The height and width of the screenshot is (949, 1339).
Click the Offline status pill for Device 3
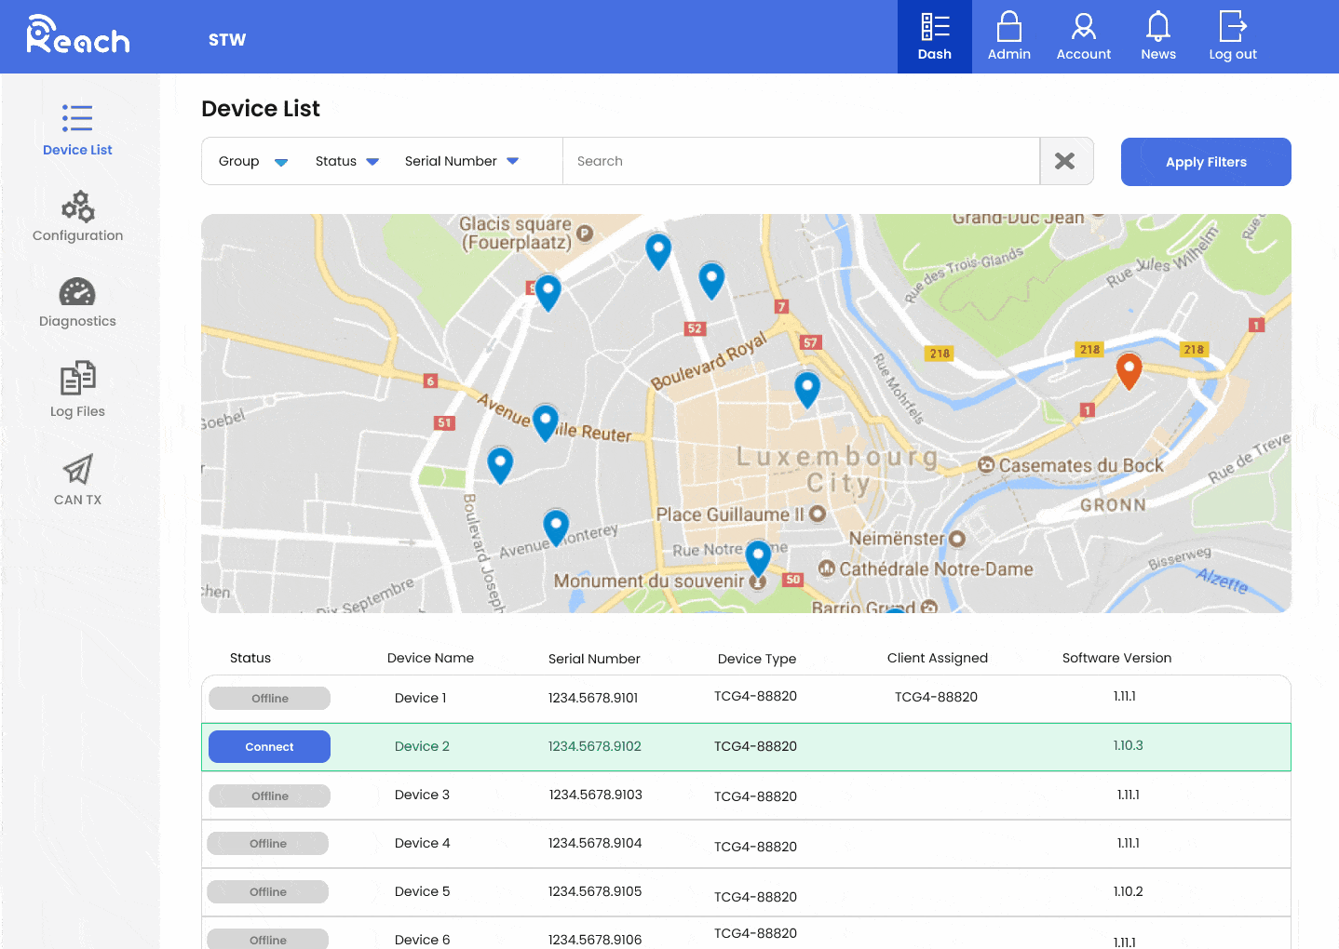[x=269, y=795]
